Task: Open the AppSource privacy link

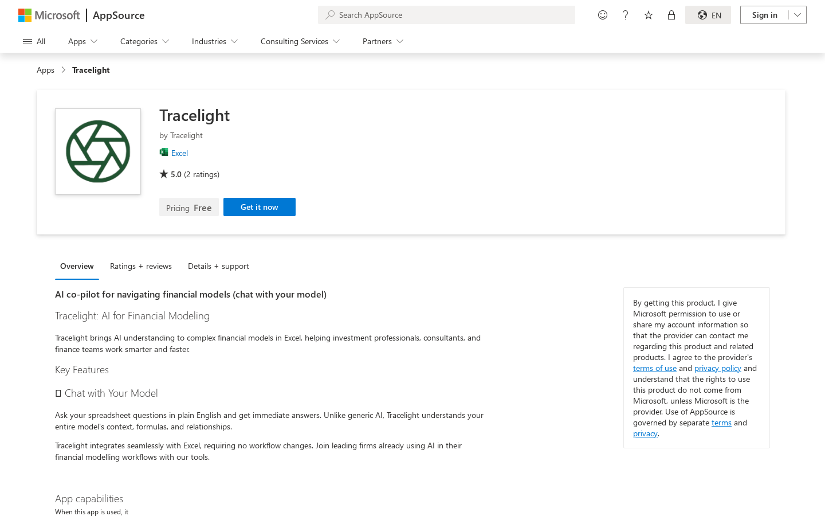Action: 645,433
